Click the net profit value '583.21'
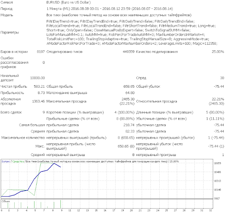The width and height of the screenshot is (225, 213). tap(39, 87)
